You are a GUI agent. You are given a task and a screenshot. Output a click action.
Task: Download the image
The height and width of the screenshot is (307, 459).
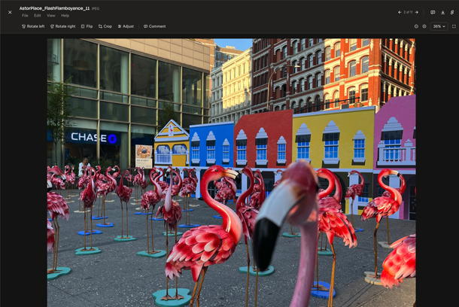[x=442, y=12]
